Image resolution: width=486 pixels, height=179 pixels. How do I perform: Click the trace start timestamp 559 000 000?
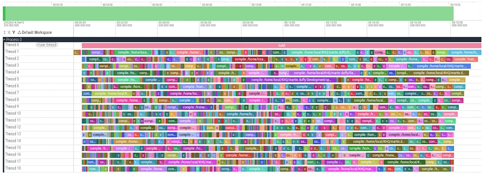(12, 26)
